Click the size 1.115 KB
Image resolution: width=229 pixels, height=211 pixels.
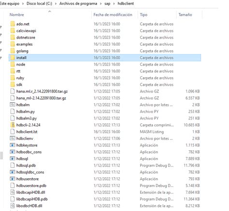(x=193, y=145)
